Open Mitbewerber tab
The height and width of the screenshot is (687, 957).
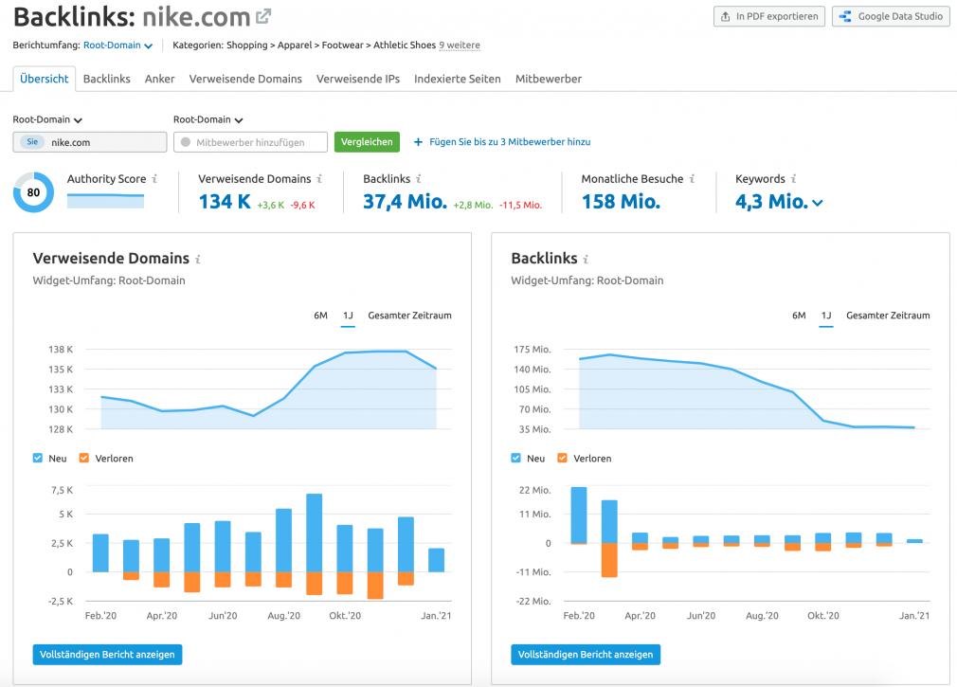pos(548,79)
